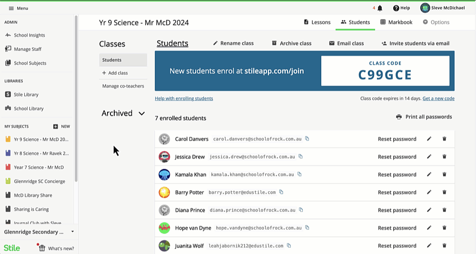The image size is (476, 254).
Task: Remove Jessica Drew with the trash icon
Action: point(445,156)
